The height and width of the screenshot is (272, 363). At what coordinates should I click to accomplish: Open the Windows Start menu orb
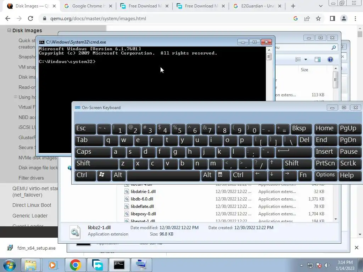10,265
